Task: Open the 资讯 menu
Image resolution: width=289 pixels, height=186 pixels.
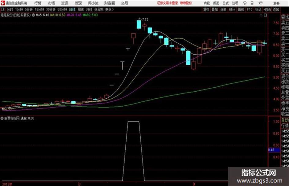Action: pos(65,3)
